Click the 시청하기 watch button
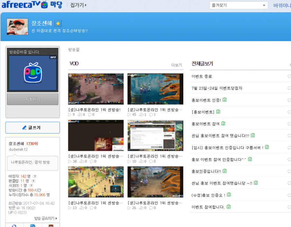 coord(33,99)
